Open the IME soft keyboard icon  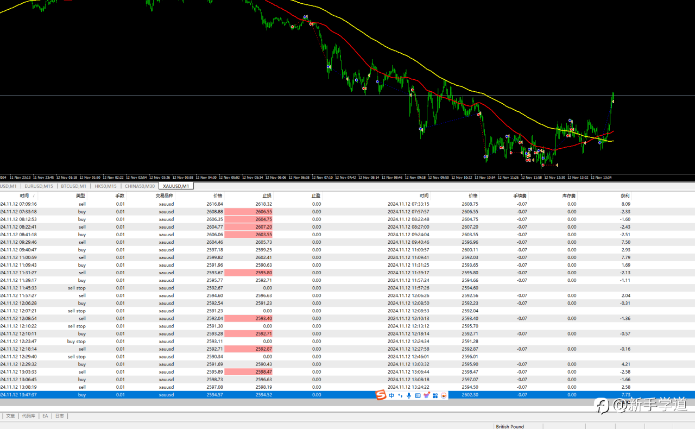click(x=418, y=395)
